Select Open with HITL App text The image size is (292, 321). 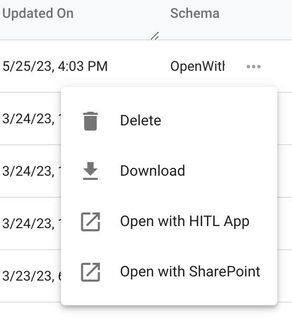point(185,221)
